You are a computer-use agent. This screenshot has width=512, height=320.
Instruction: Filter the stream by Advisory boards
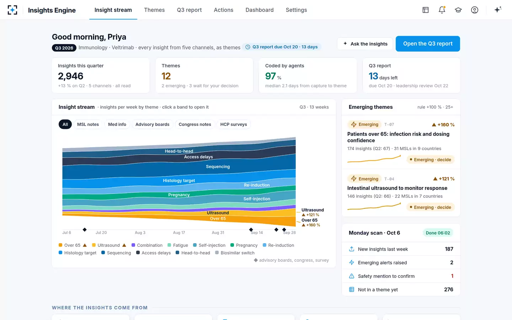(152, 124)
